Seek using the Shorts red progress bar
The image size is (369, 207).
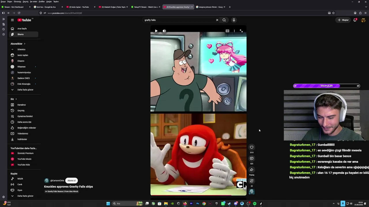click(198, 195)
